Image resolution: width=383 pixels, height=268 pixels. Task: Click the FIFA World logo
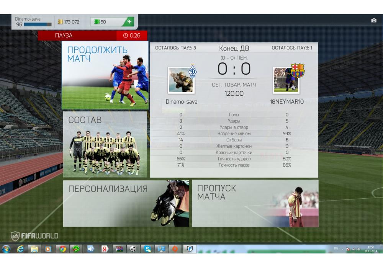click(x=34, y=235)
